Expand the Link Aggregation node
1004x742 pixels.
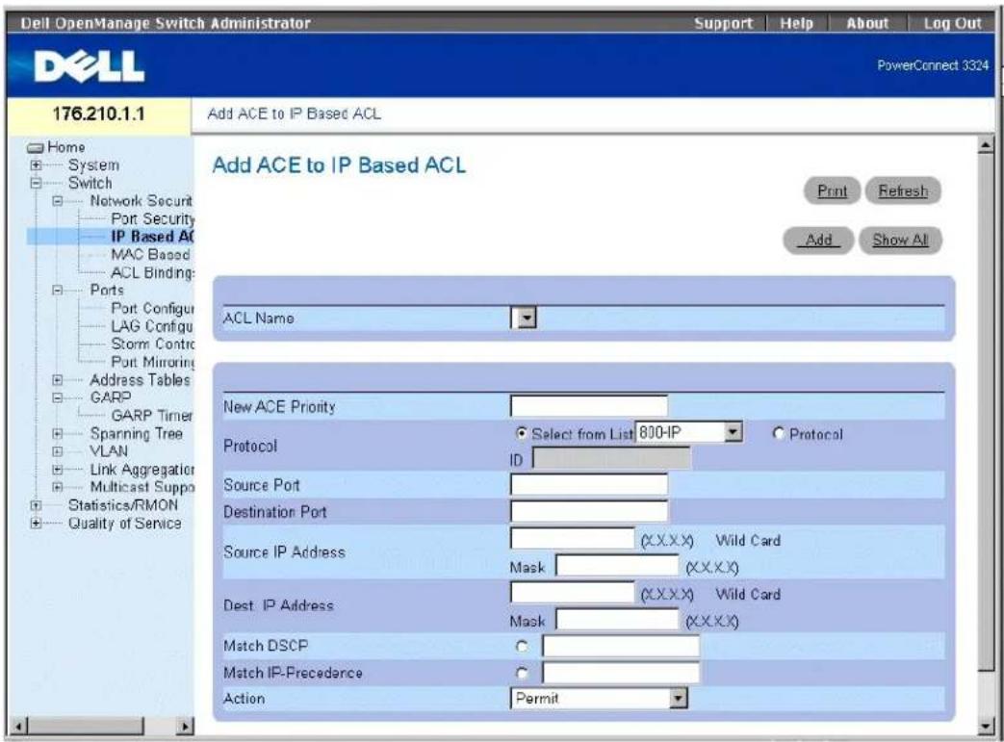coord(58,470)
